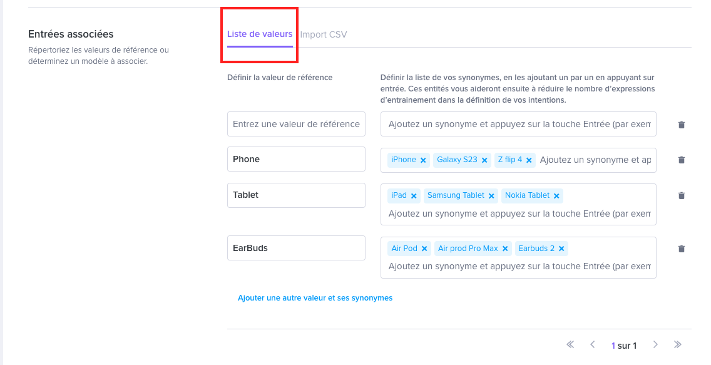This screenshot has width=711, height=365.
Task: Delete the Phone row with trash icon
Action: coord(681,160)
